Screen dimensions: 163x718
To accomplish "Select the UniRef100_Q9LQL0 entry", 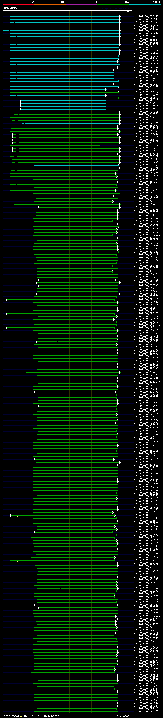I will [x=146, y=39].
